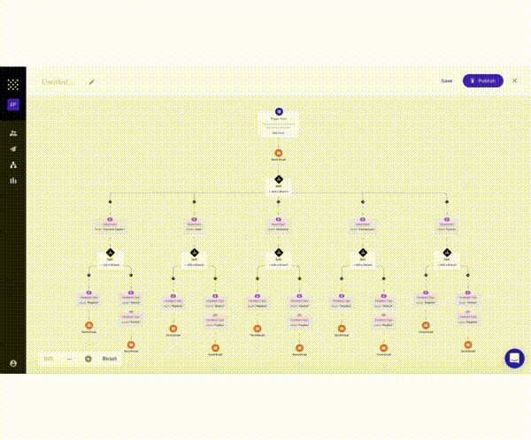
Task: Click the zoom percentage value
Action: coord(49,359)
